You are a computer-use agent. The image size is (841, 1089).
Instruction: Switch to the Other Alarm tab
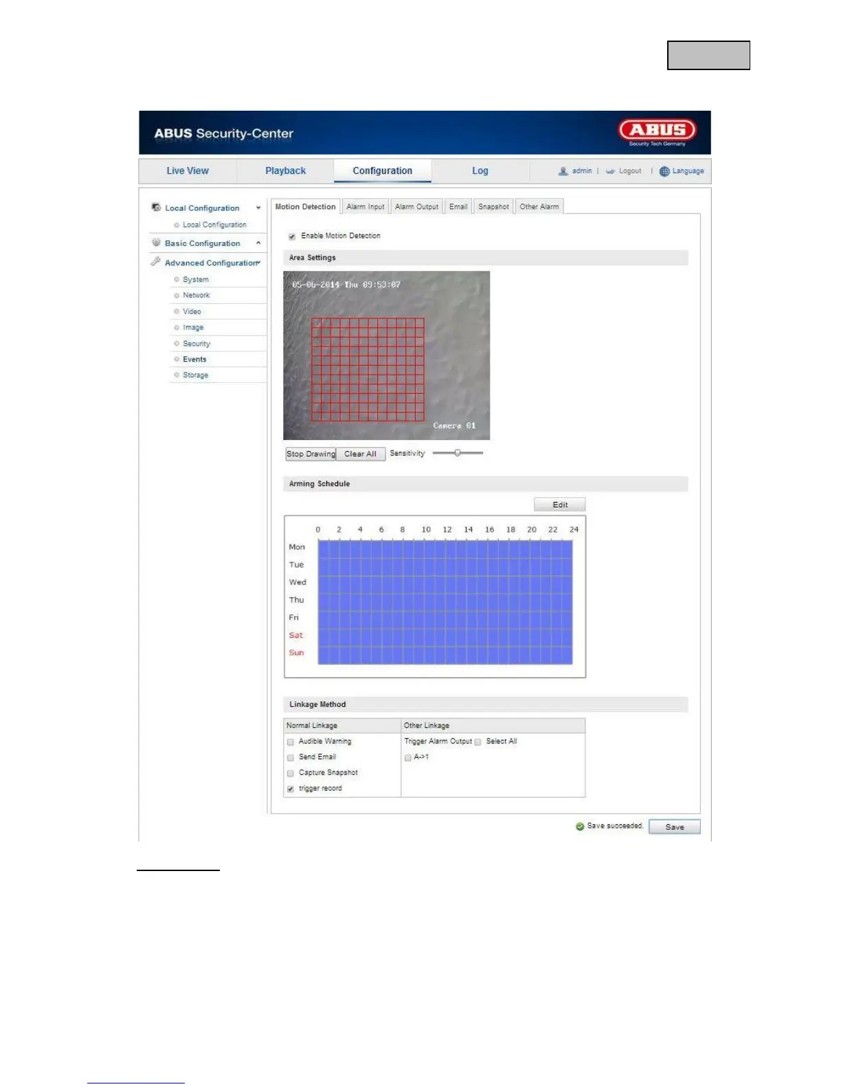pos(539,207)
